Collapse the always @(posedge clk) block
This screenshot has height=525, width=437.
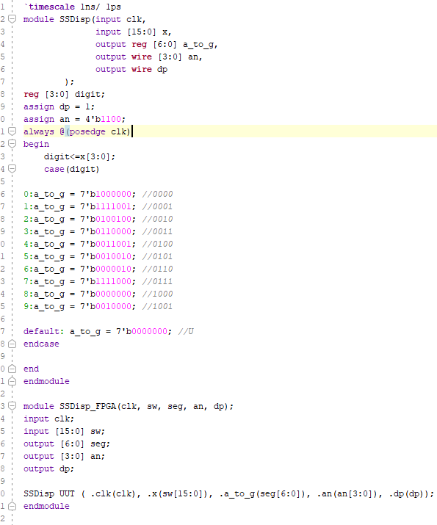pyautogui.click(x=12, y=131)
